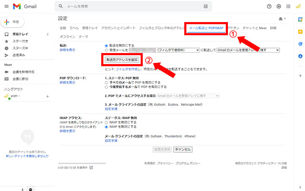Select 今後受信するメールで POP を有効にする
This screenshot has height=191, width=305.
coord(106,87)
